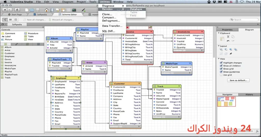
Task: Click Discard all changes...
Action: pos(61,20)
